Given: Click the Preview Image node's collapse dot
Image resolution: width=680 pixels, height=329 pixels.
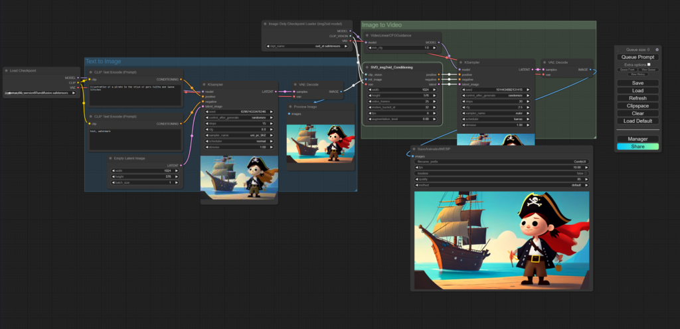Looking at the screenshot, I should click(290, 106).
